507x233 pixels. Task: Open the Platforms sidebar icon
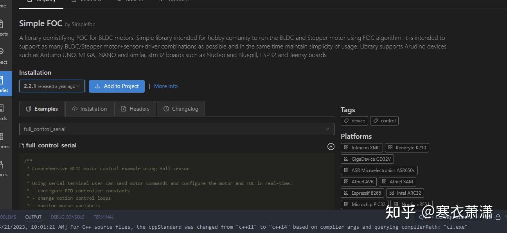pos(2,139)
